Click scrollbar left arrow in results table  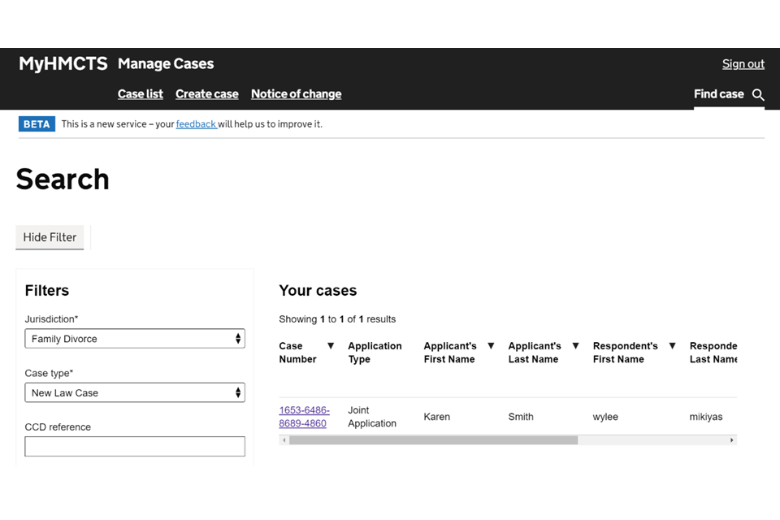click(284, 440)
